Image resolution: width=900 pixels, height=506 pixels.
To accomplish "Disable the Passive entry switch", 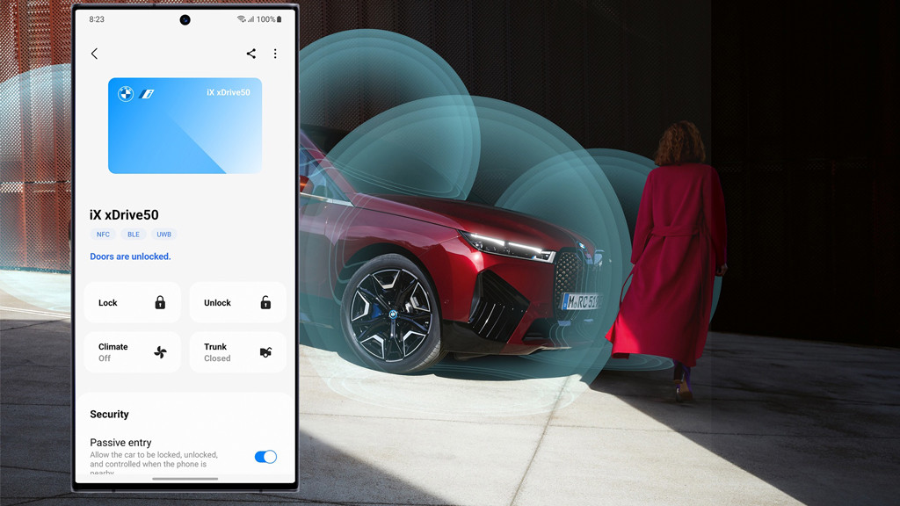I will 265,457.
